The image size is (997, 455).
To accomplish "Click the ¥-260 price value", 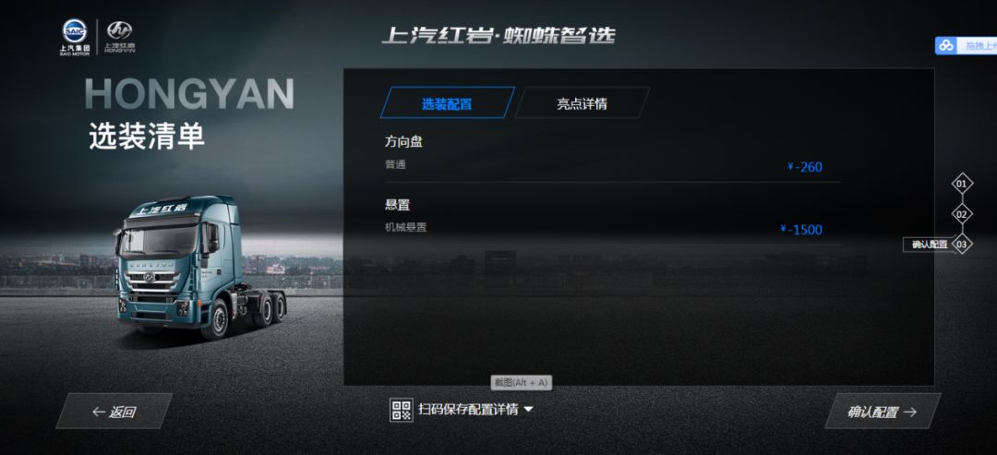I will click(x=804, y=167).
